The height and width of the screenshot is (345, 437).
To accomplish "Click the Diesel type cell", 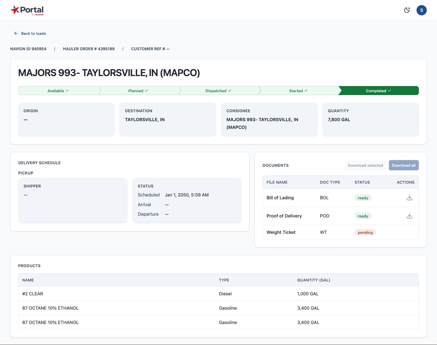I will 225,294.
